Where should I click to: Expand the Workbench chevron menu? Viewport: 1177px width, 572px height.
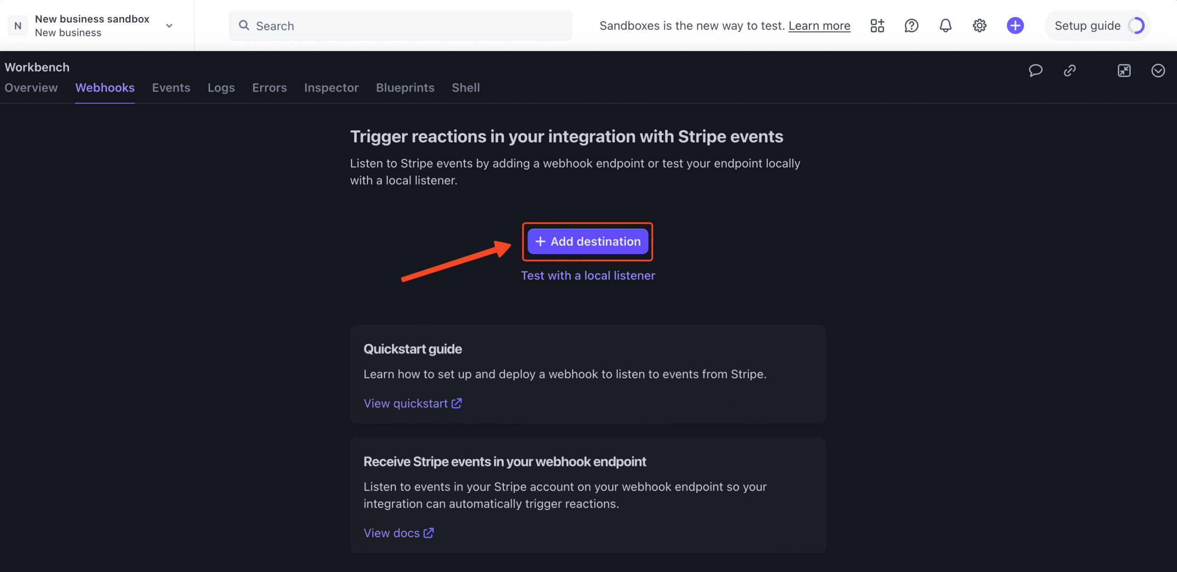tap(1158, 70)
